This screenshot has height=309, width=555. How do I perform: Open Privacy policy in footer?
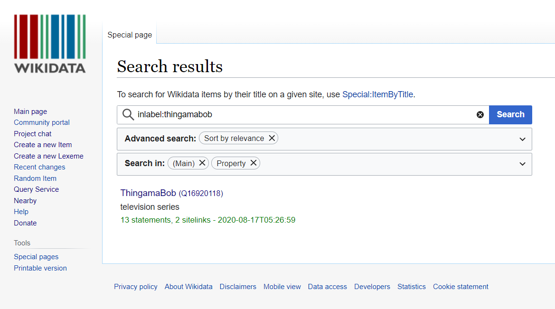click(136, 287)
